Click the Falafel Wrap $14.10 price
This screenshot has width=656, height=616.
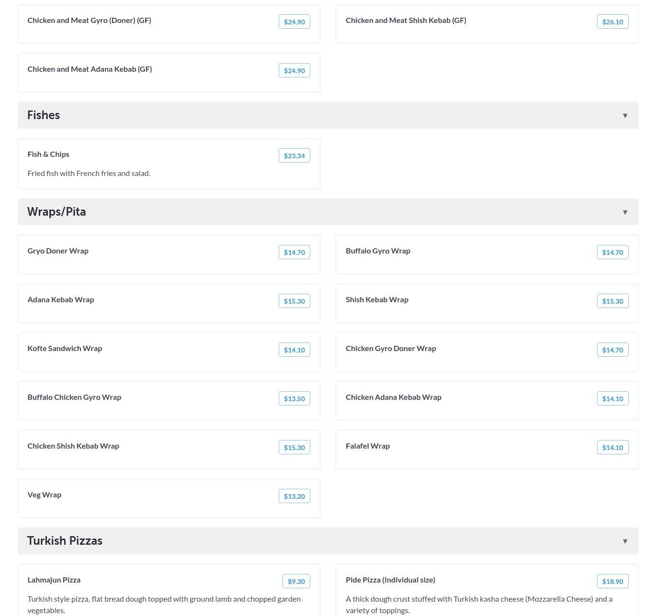(612, 447)
